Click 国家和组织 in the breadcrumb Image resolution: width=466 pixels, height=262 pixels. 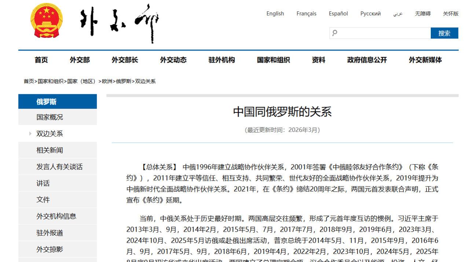coord(51,81)
